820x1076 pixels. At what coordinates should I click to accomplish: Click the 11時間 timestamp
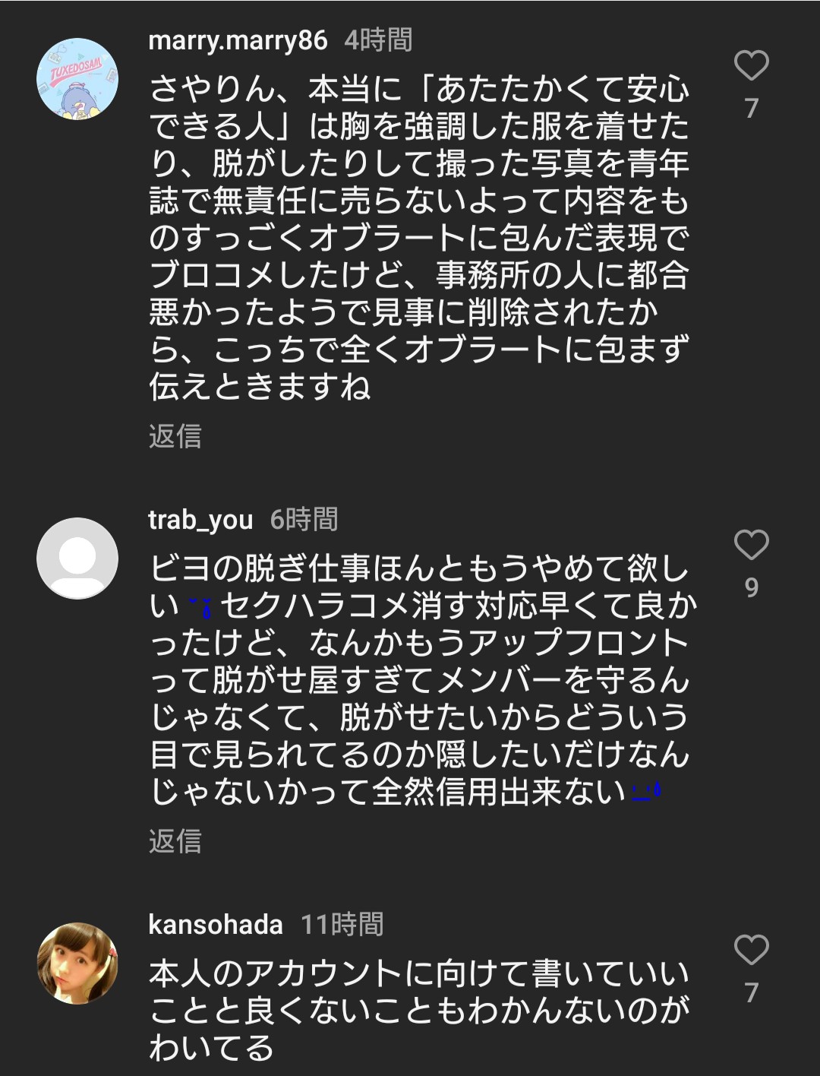point(342,925)
